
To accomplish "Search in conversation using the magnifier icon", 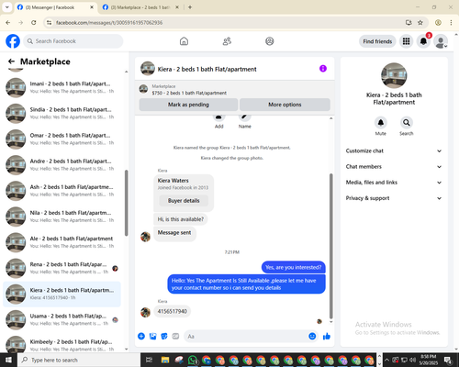I will [407, 123].
